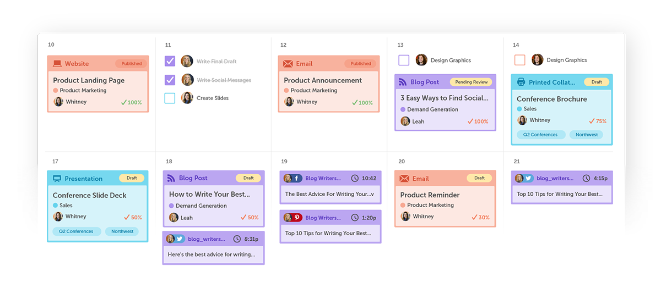
Task: Click the printer icon on Printed Collateral card
Action: tap(521, 82)
